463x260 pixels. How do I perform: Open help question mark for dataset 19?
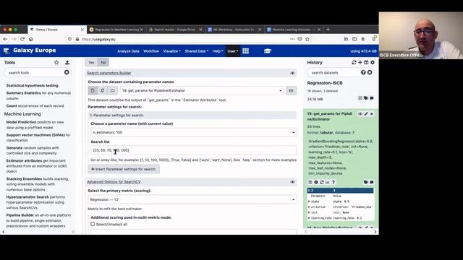333,182
